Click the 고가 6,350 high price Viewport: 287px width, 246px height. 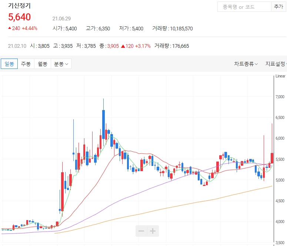[x=98, y=29]
